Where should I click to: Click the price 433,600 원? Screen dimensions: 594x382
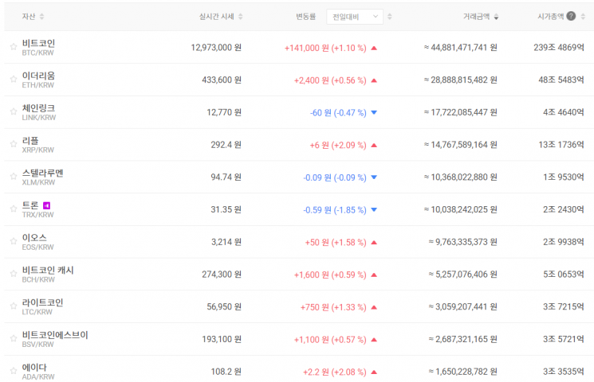coord(222,80)
